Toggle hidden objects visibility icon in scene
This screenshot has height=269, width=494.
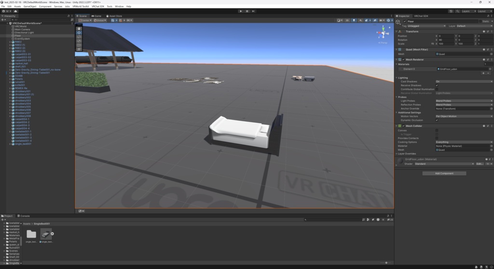(375, 20)
